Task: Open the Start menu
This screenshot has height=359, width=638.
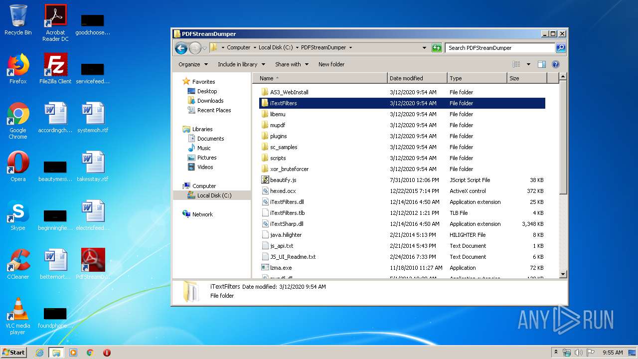Action: tap(14, 352)
